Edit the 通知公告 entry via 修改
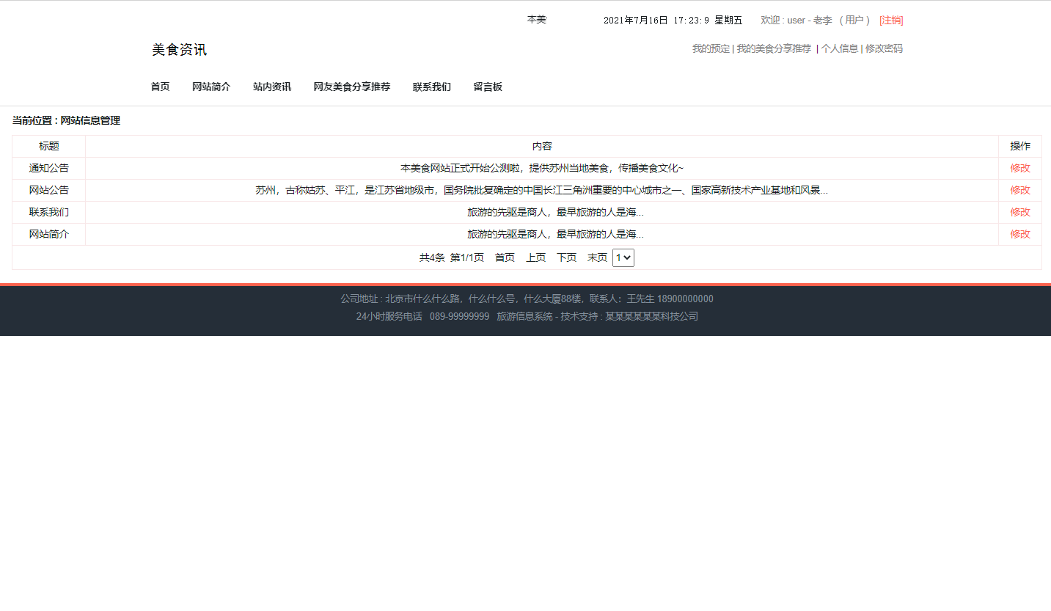The width and height of the screenshot is (1051, 611). [x=1020, y=168]
